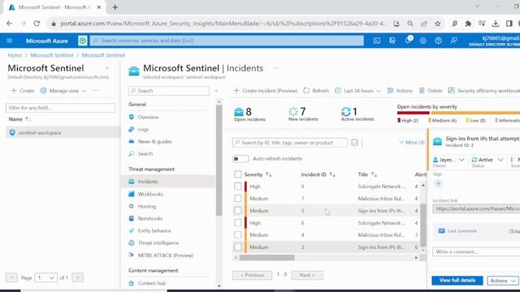Click the saved filter icon beside incident search
Image resolution: width=520 pixels, height=292 pixels.
pos(354,143)
